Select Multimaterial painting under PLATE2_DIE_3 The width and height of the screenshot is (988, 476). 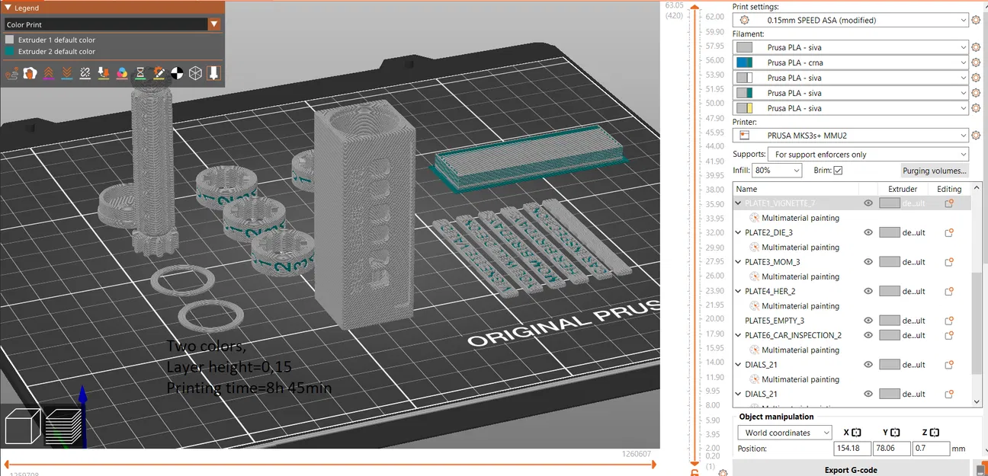(x=800, y=248)
